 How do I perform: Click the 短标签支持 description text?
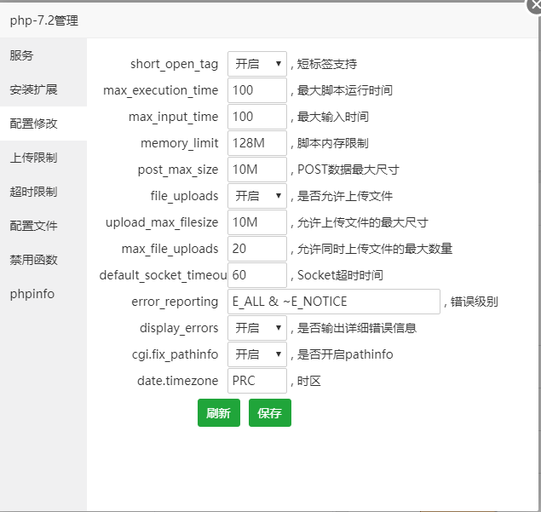point(327,64)
